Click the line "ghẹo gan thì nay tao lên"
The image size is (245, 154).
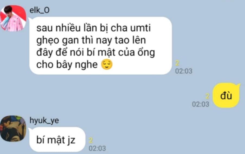[x=91, y=40]
